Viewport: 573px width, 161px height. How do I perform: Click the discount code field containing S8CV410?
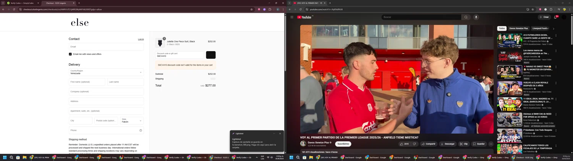[180, 55]
